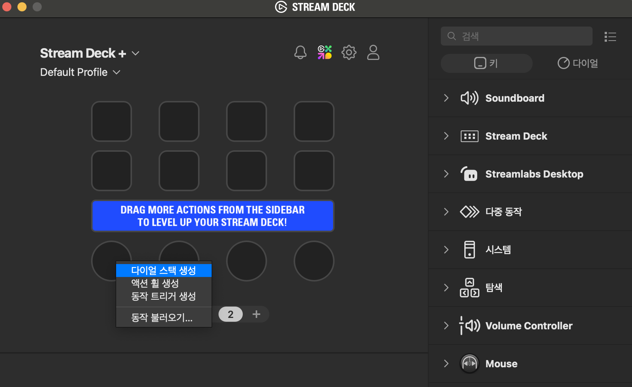Switch to the 키 tab
This screenshot has height=387, width=632.
click(x=486, y=63)
